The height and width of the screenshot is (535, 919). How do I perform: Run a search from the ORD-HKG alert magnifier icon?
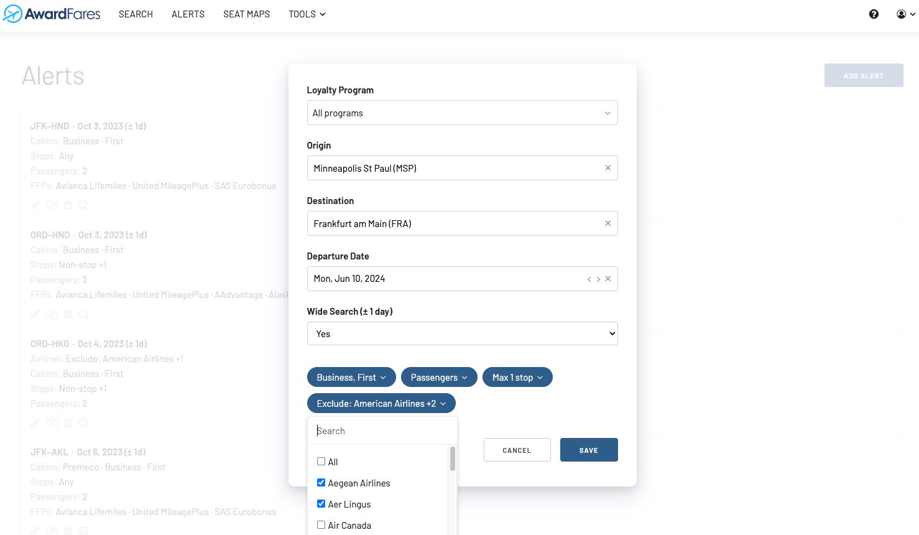pyautogui.click(x=84, y=422)
